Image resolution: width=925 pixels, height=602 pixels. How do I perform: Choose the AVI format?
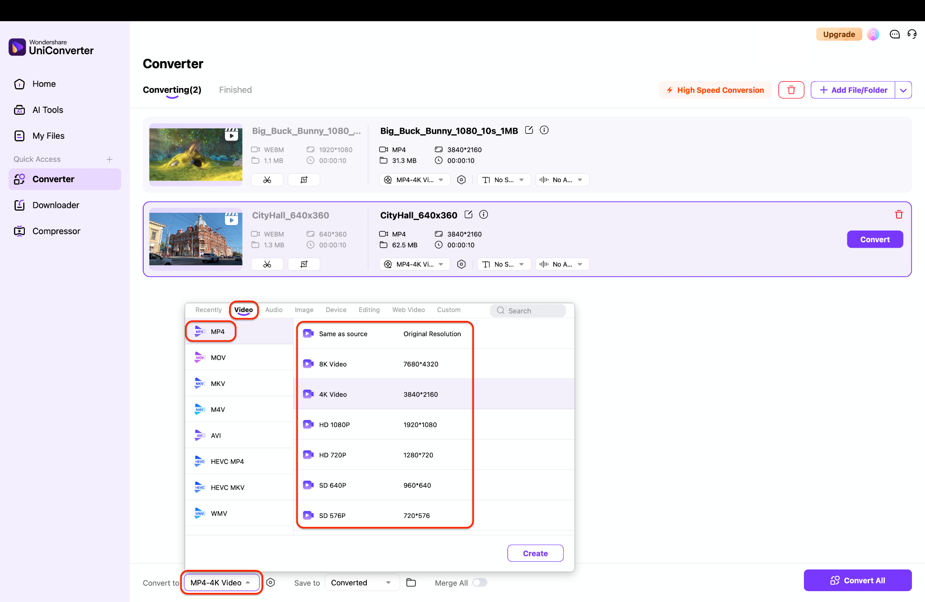[x=239, y=436]
